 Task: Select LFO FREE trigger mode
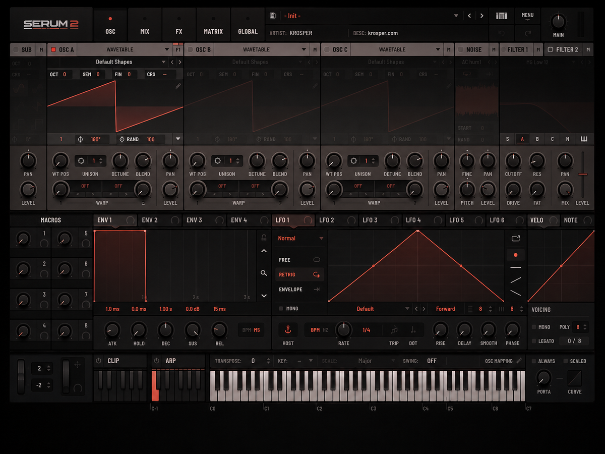pyautogui.click(x=300, y=260)
